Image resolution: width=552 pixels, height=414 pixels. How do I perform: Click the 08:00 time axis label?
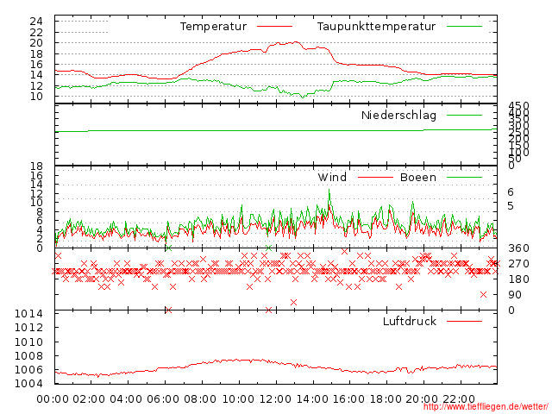pos(200,399)
